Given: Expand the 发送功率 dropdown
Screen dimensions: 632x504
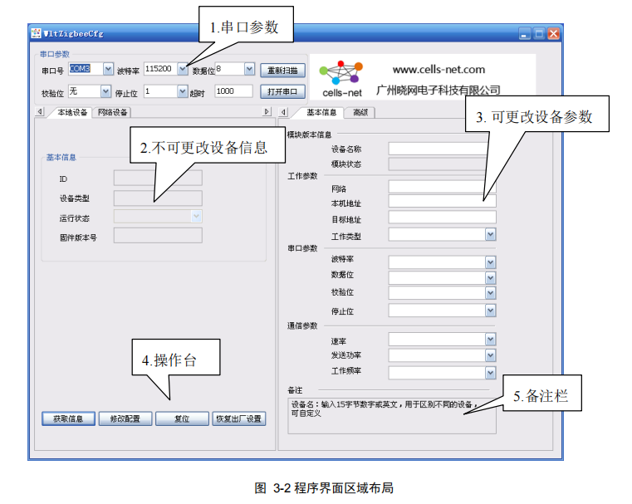Looking at the screenshot, I should tap(490, 355).
